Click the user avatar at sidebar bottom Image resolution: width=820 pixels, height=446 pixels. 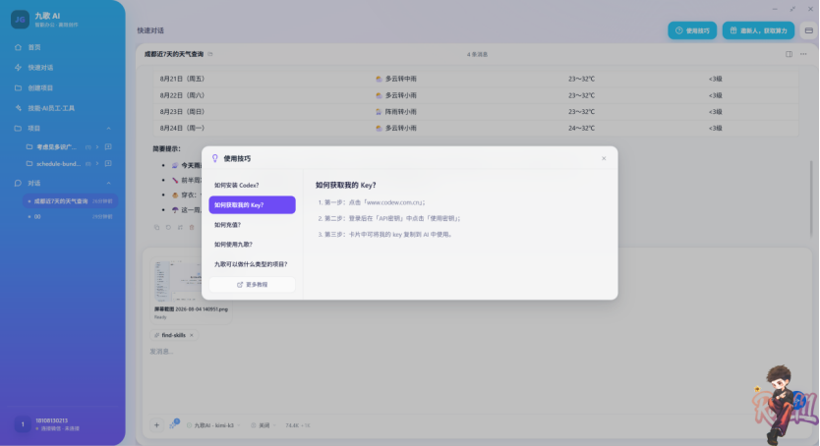pos(23,424)
